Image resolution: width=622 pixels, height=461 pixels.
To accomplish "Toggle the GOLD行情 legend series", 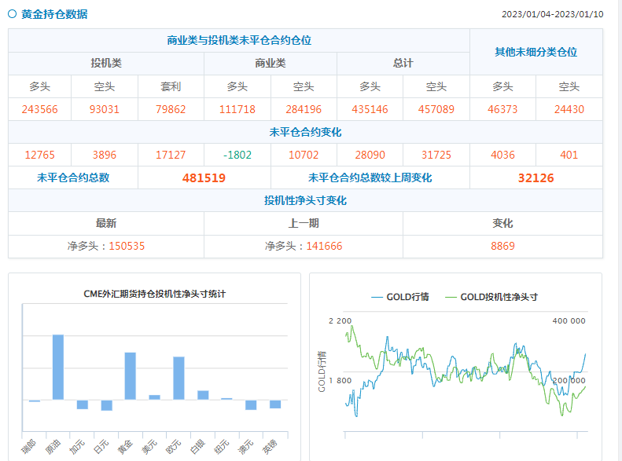I will [399, 297].
